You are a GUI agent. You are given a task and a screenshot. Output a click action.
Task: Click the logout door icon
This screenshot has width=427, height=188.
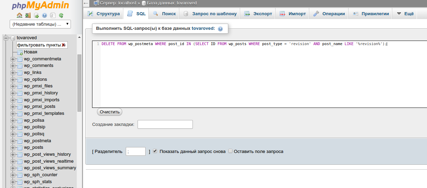pyautogui.click(x=28, y=15)
